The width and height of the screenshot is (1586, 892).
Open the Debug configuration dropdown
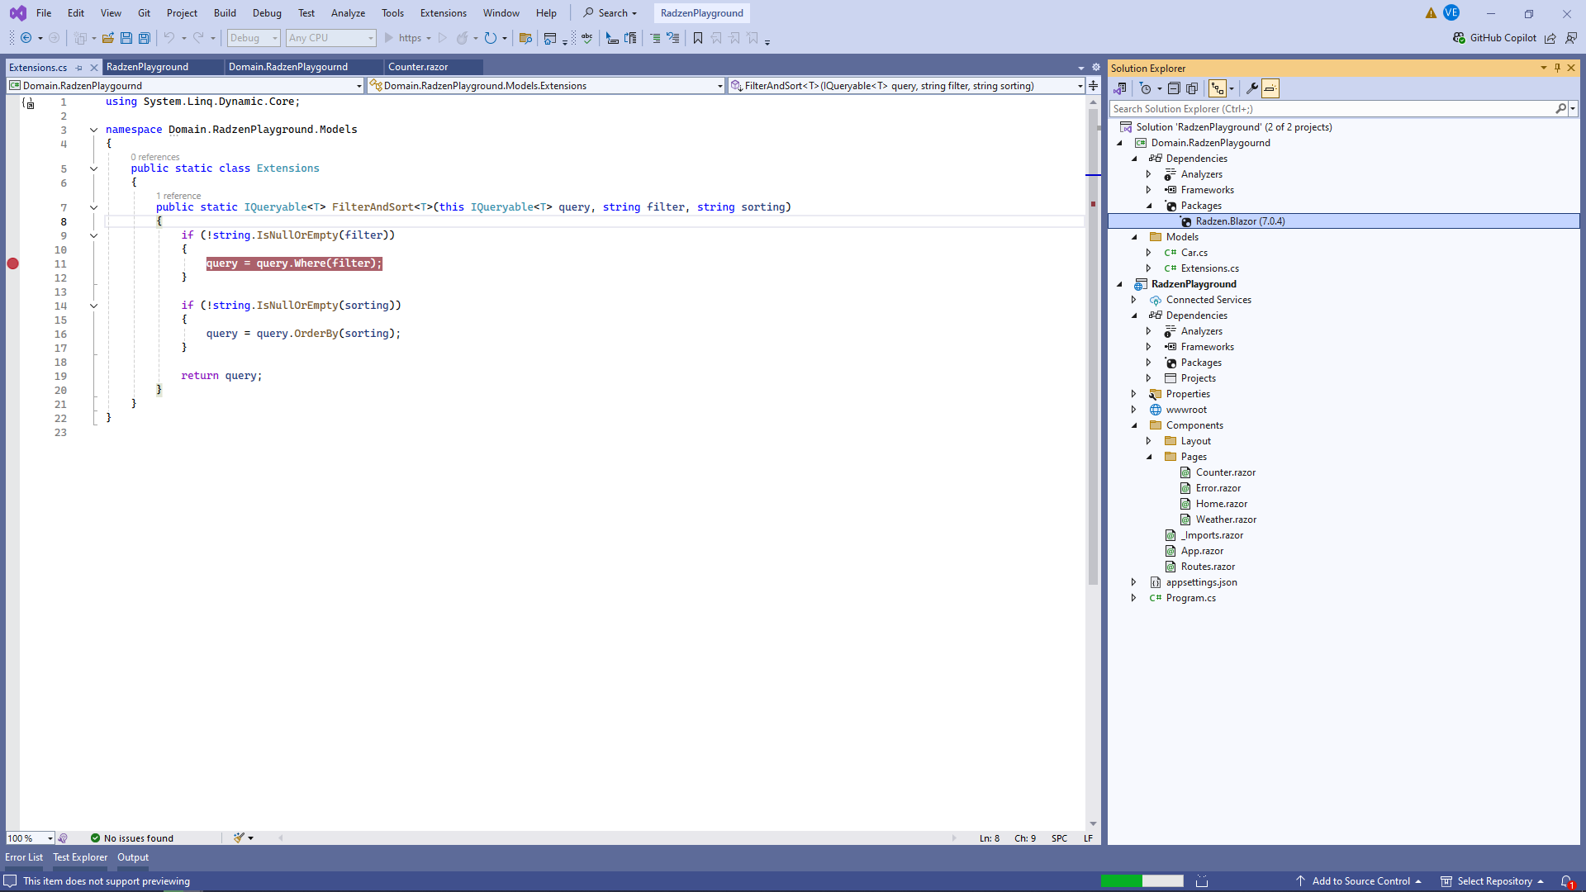pyautogui.click(x=254, y=38)
